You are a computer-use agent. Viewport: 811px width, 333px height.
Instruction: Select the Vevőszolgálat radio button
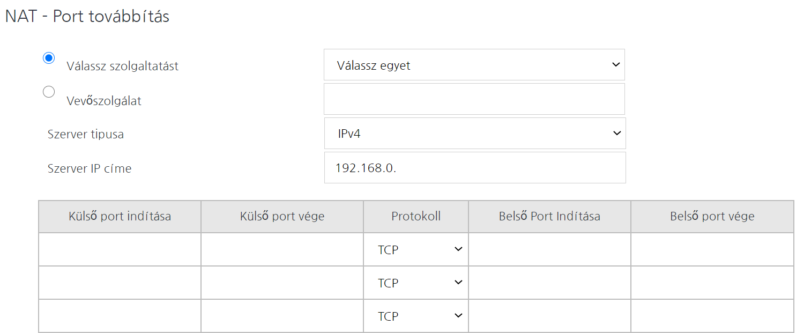[49, 92]
